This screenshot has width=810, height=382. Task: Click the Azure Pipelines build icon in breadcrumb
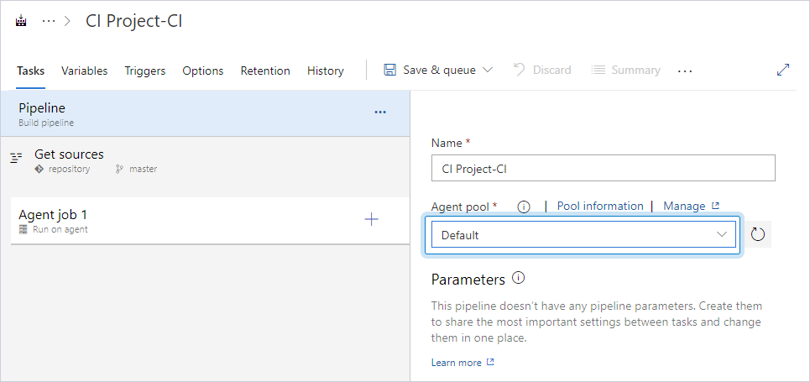[x=21, y=22]
